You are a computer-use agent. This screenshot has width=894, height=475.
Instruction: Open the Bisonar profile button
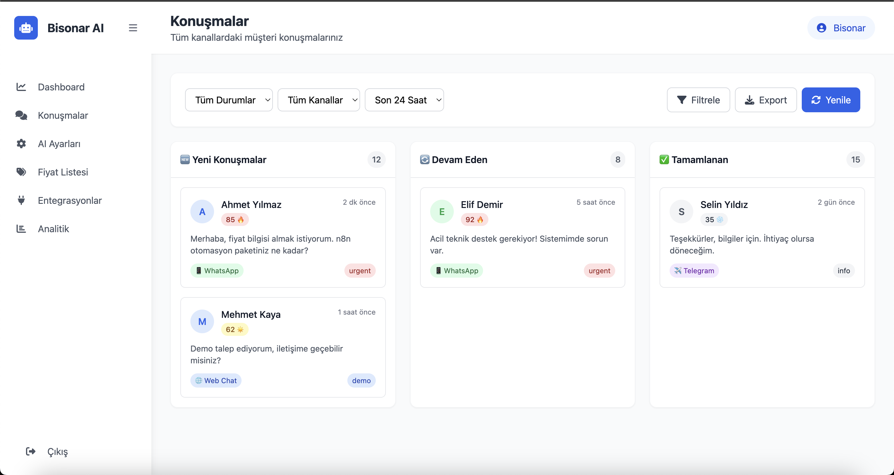click(841, 28)
